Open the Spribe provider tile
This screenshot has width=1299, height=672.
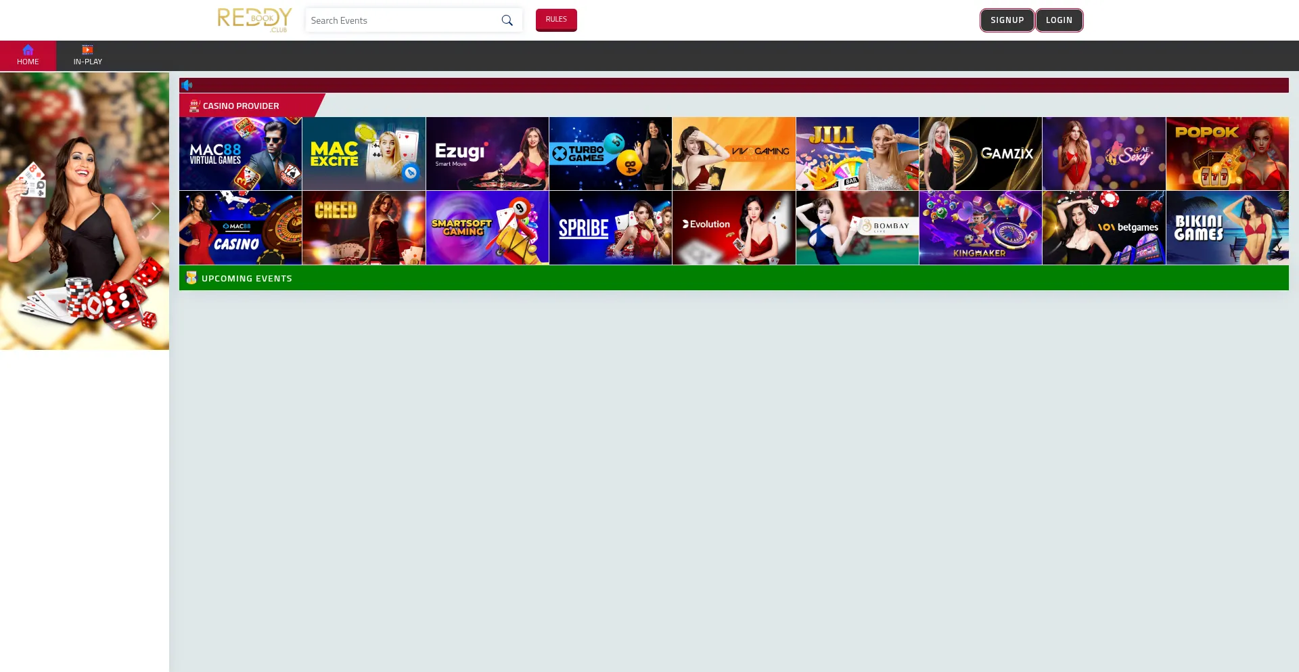[x=610, y=227]
